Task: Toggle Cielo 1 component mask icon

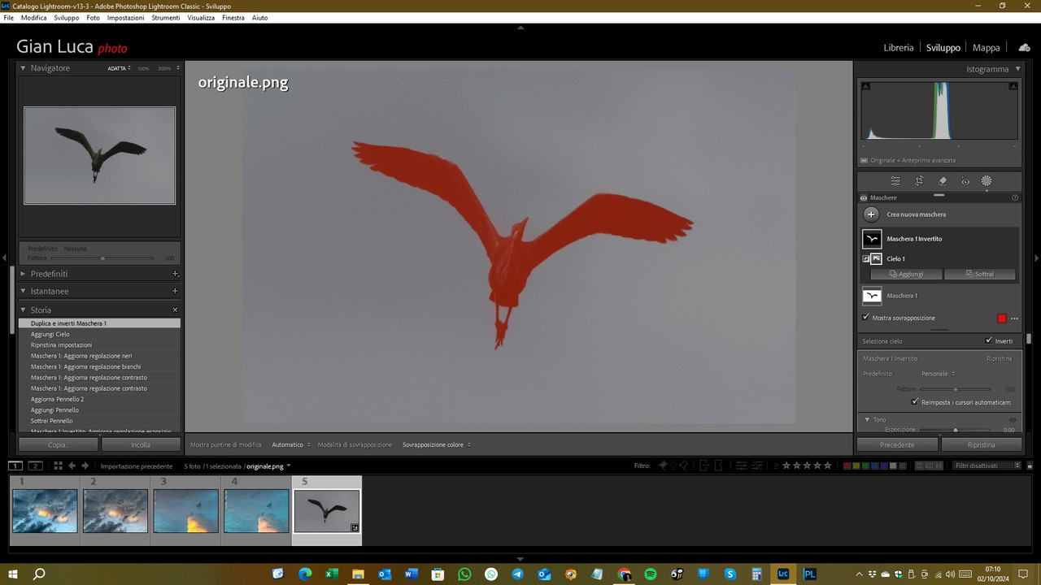Action: click(x=876, y=258)
